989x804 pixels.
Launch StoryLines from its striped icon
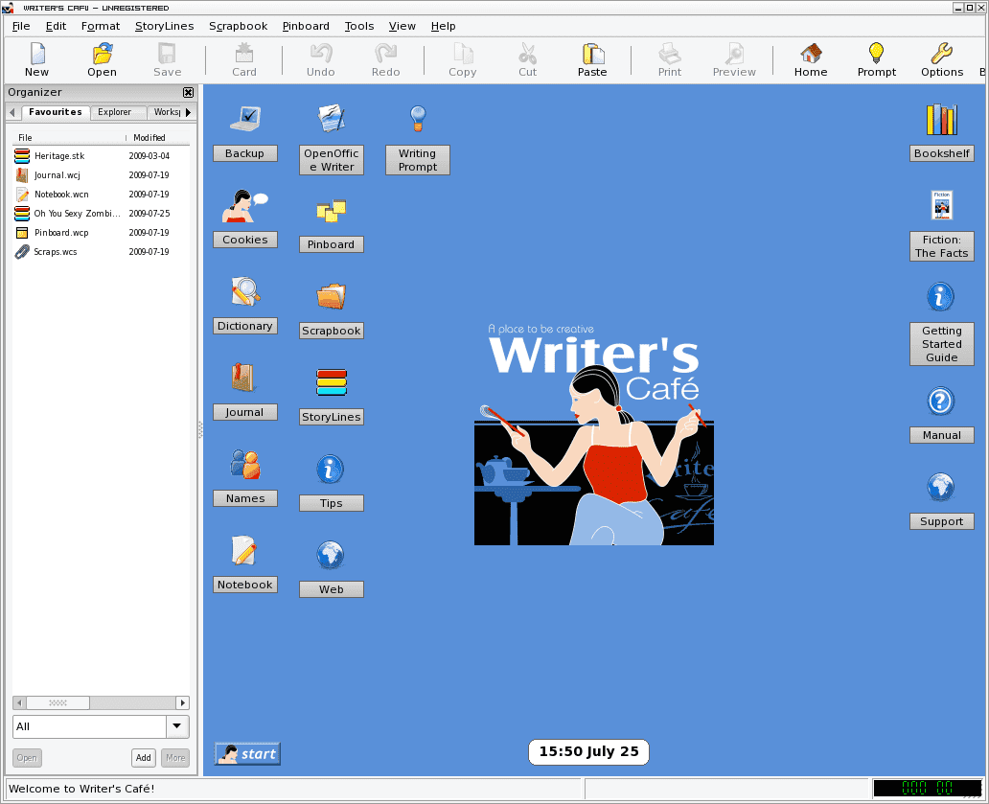pos(332,382)
